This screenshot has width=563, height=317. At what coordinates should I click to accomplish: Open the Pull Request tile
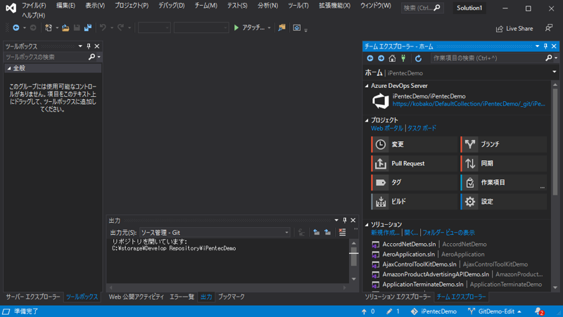coord(414,163)
